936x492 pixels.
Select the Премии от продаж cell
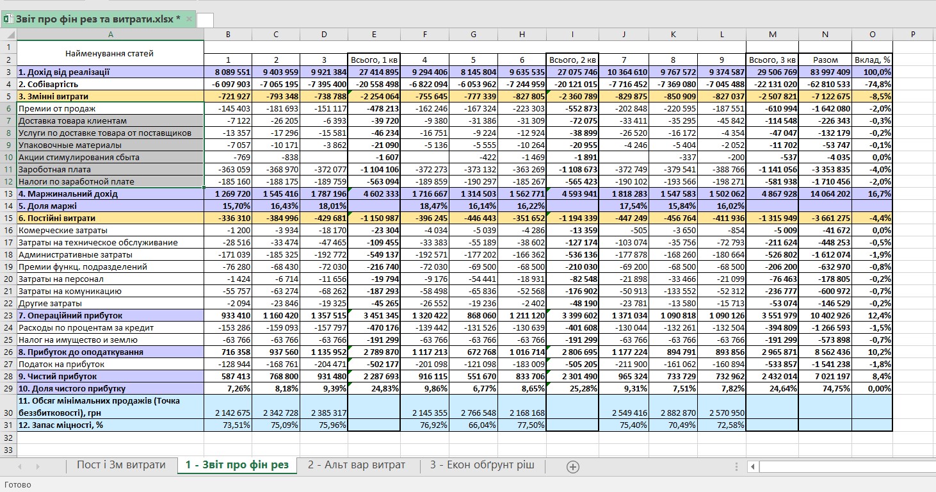pyautogui.click(x=110, y=108)
